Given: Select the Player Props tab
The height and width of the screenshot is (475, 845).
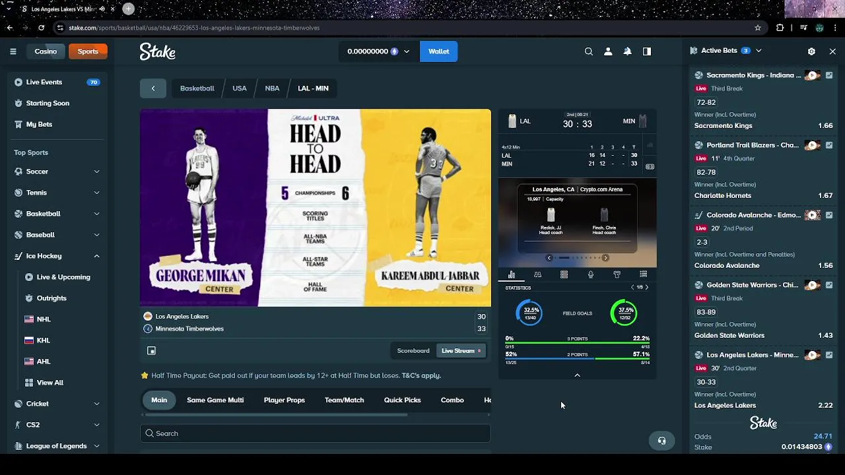Looking at the screenshot, I should tap(285, 400).
